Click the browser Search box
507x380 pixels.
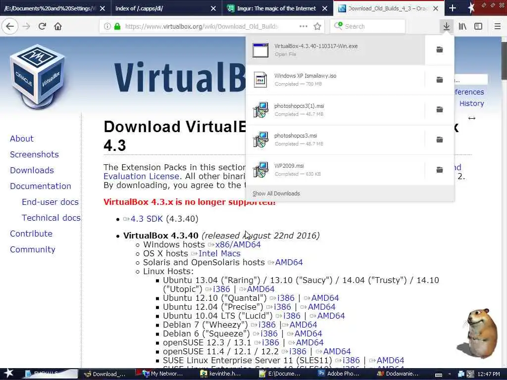tap(368, 26)
